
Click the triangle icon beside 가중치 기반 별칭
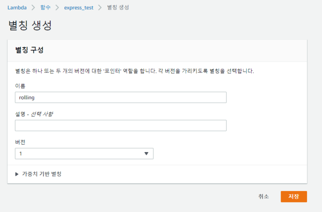[17, 174]
